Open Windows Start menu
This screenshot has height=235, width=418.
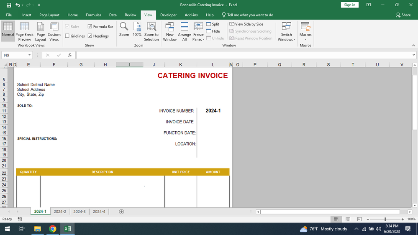tap(7, 229)
